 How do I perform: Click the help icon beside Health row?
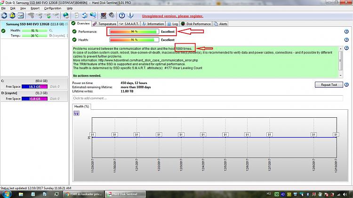click(x=346, y=40)
